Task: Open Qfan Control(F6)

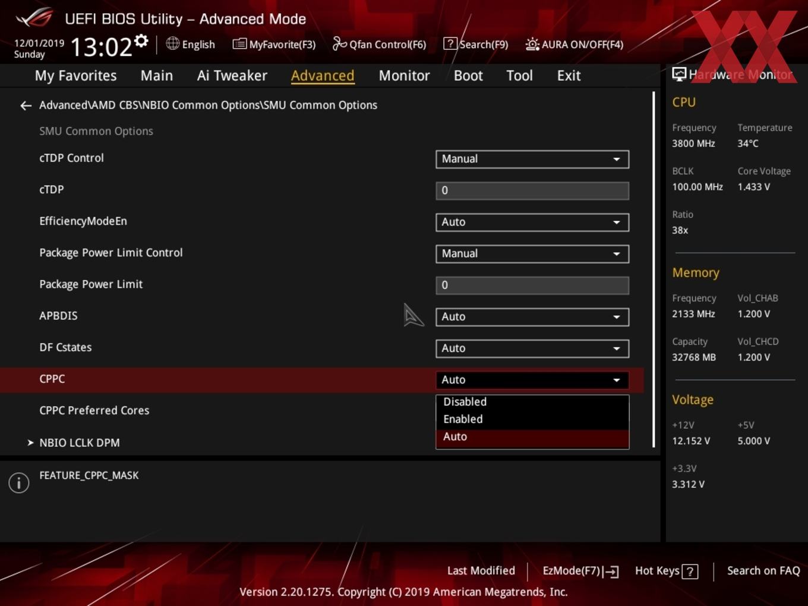Action: tap(379, 44)
